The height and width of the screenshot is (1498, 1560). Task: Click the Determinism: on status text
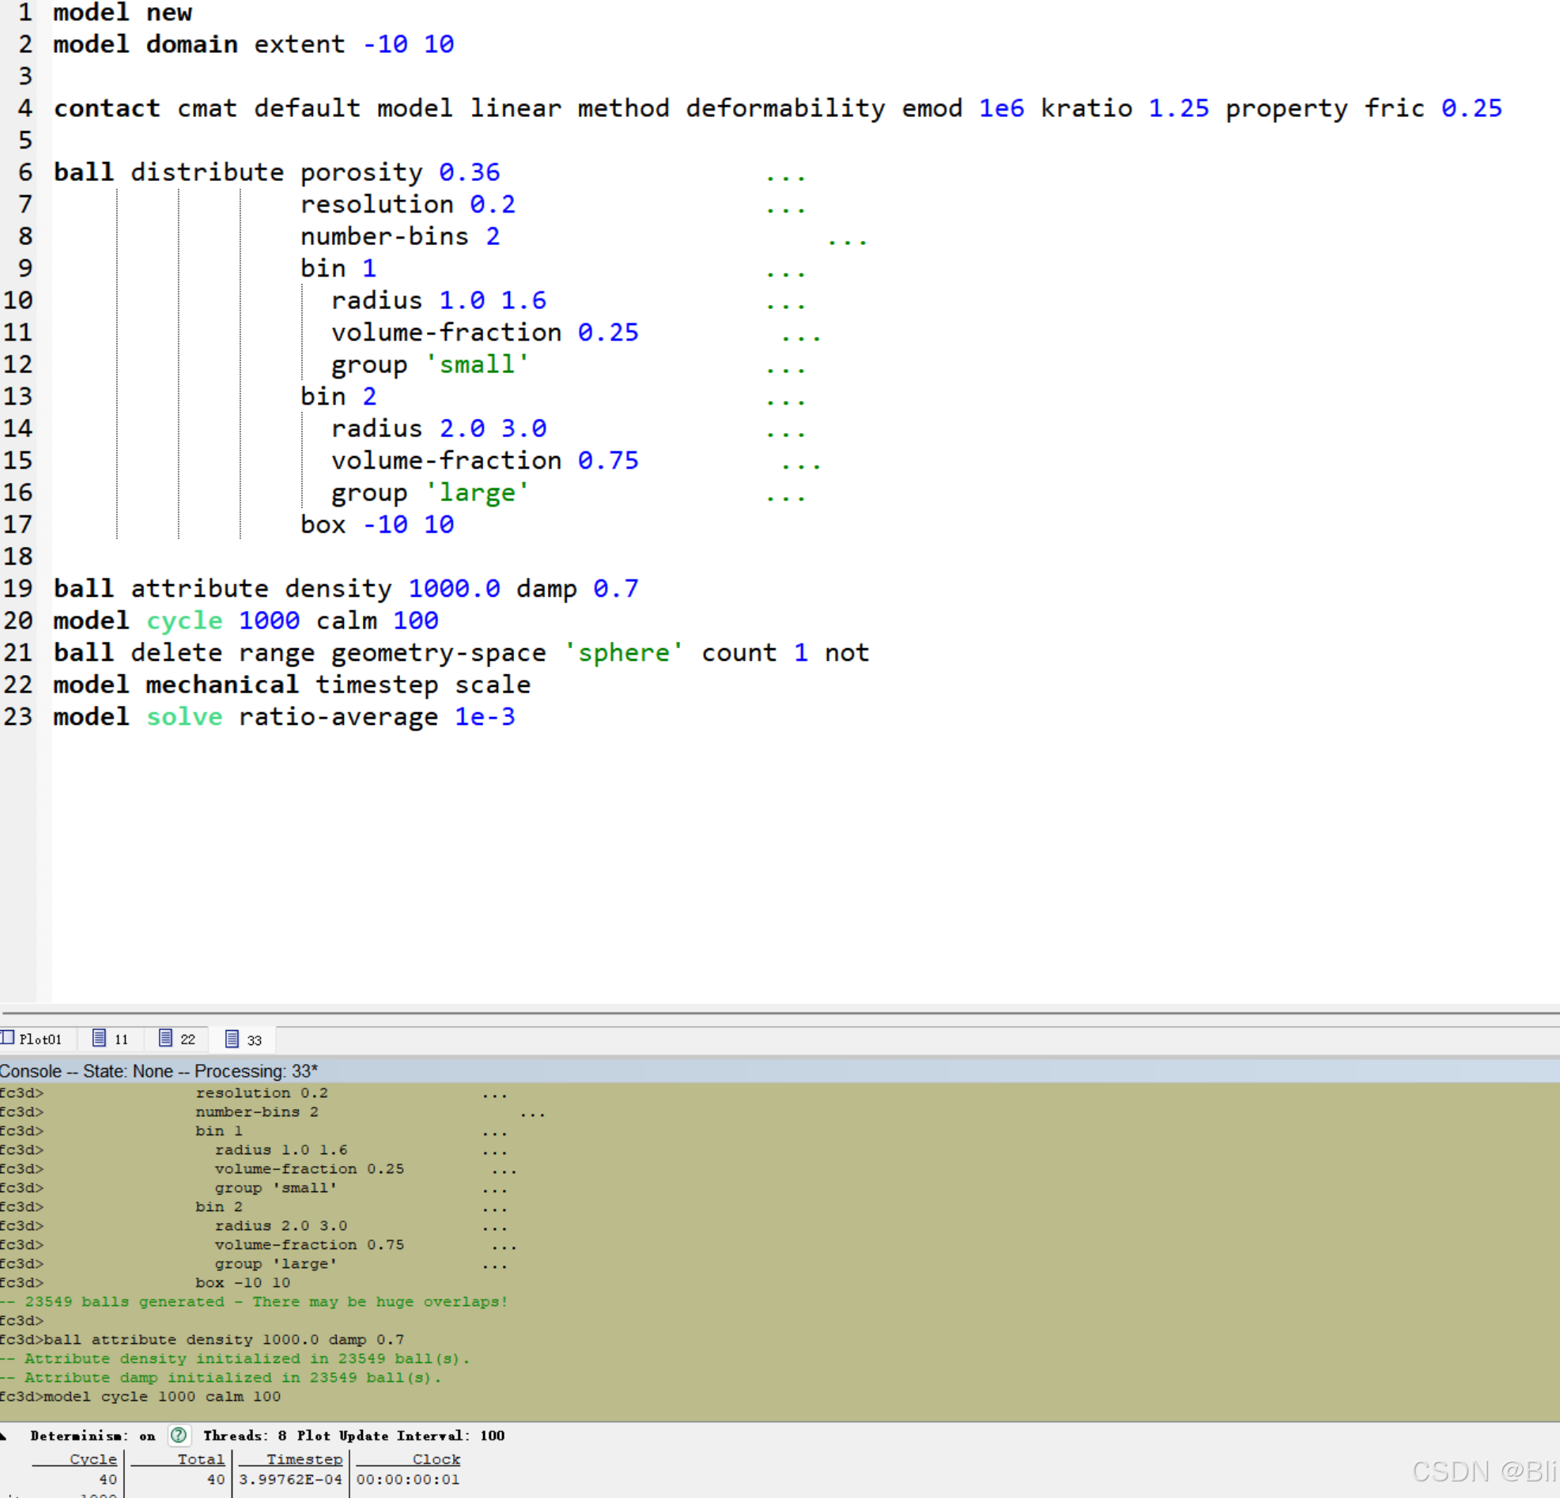coord(93,1436)
